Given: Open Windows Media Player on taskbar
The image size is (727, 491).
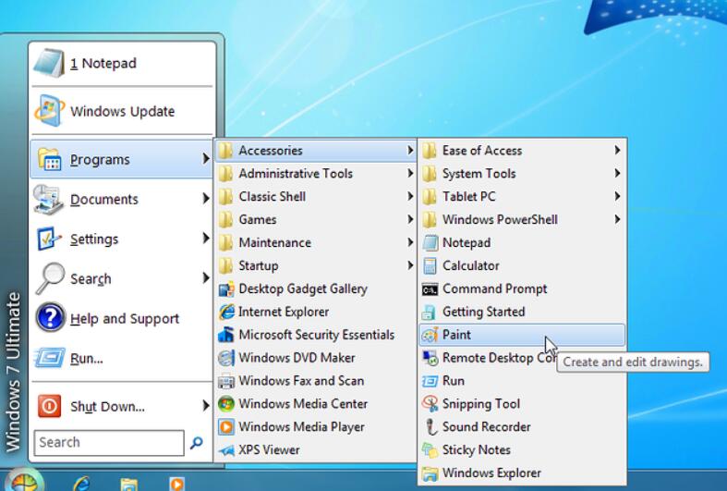Looking at the screenshot, I should (x=176, y=484).
